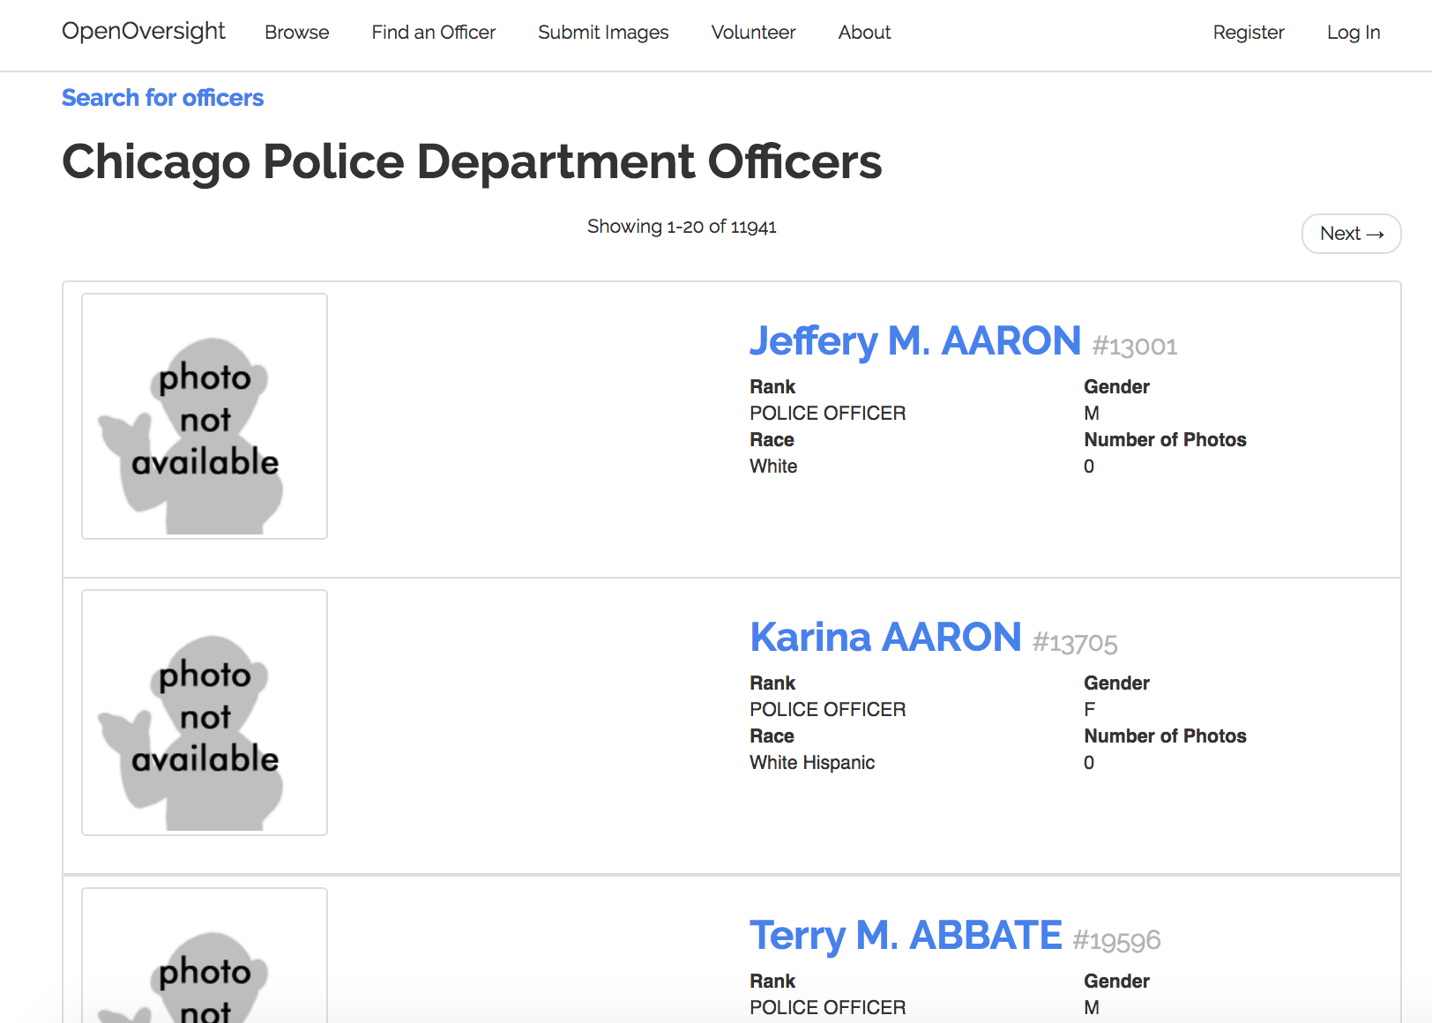Navigate to the Volunteer page
The width and height of the screenshot is (1432, 1023).
pos(752,33)
